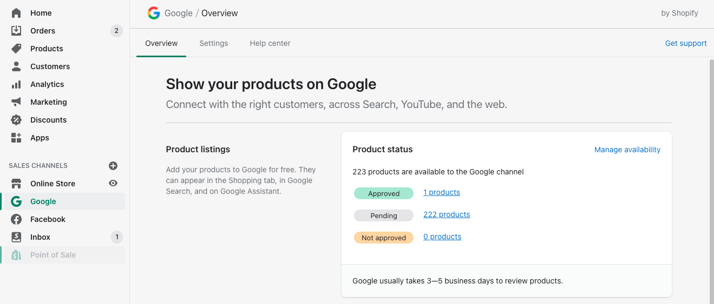Click the Home house icon in sidebar
Image resolution: width=714 pixels, height=304 pixels.
pos(16,13)
